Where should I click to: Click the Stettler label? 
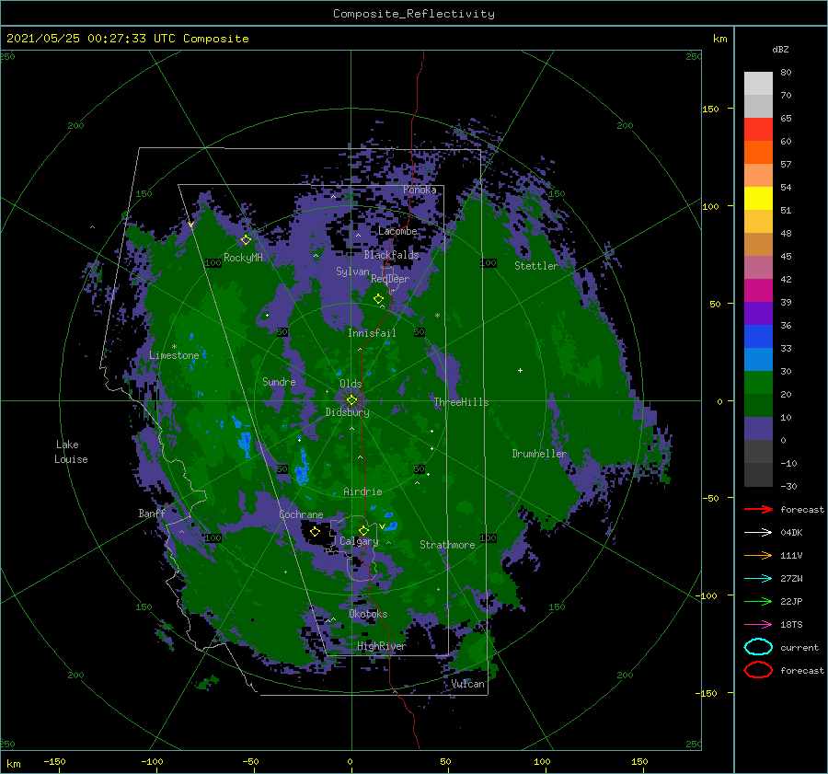(x=536, y=266)
